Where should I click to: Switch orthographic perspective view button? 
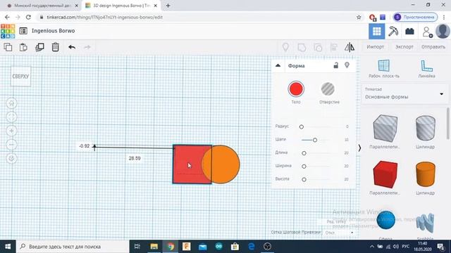(x=11, y=158)
